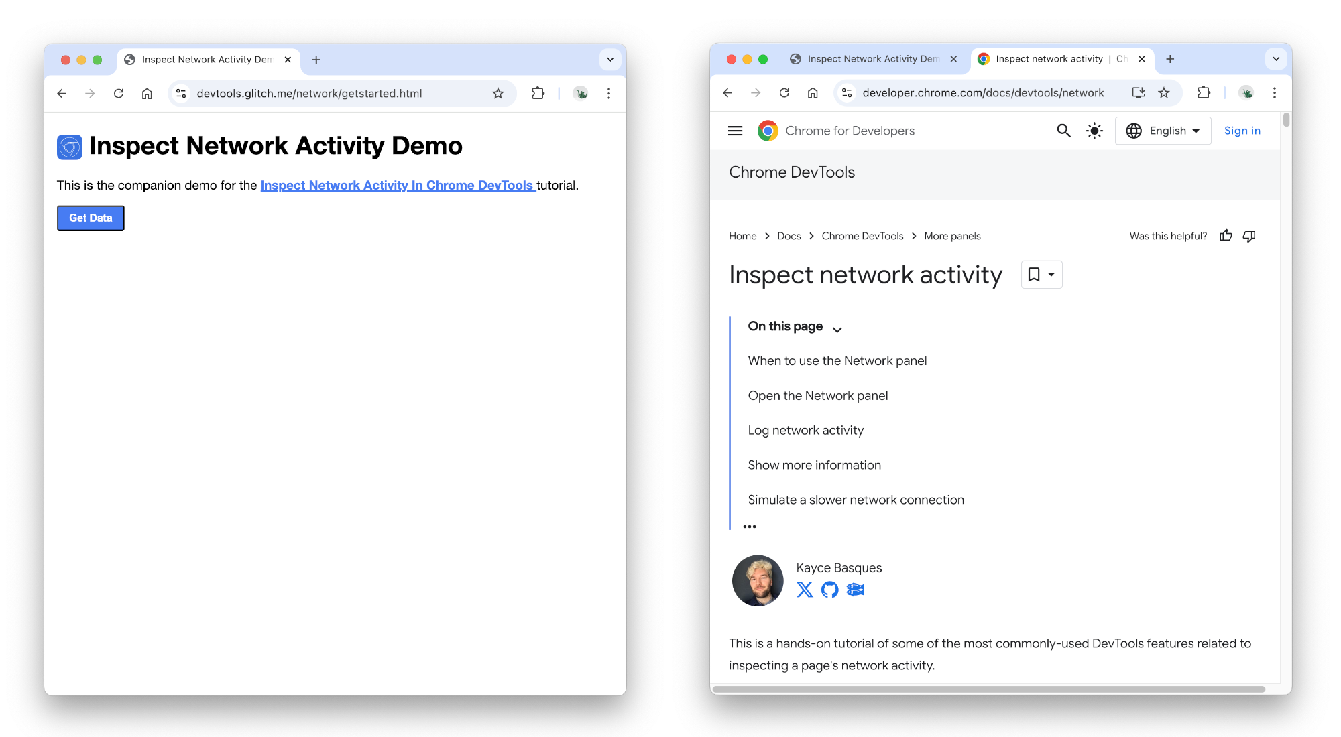Click the 'Get Data' button on demo page
The image size is (1341, 737).
tap(90, 217)
